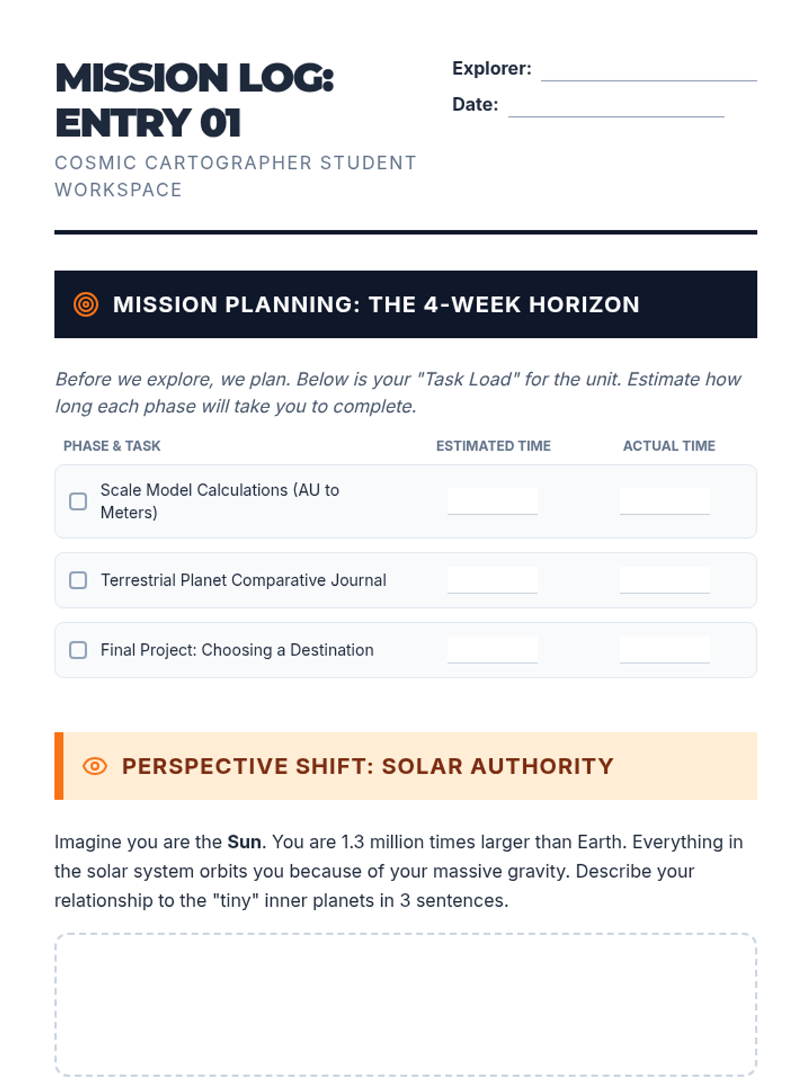Click the bold word Sun in the prompt
Viewport: 811px width, 1081px height.
pyautogui.click(x=244, y=842)
